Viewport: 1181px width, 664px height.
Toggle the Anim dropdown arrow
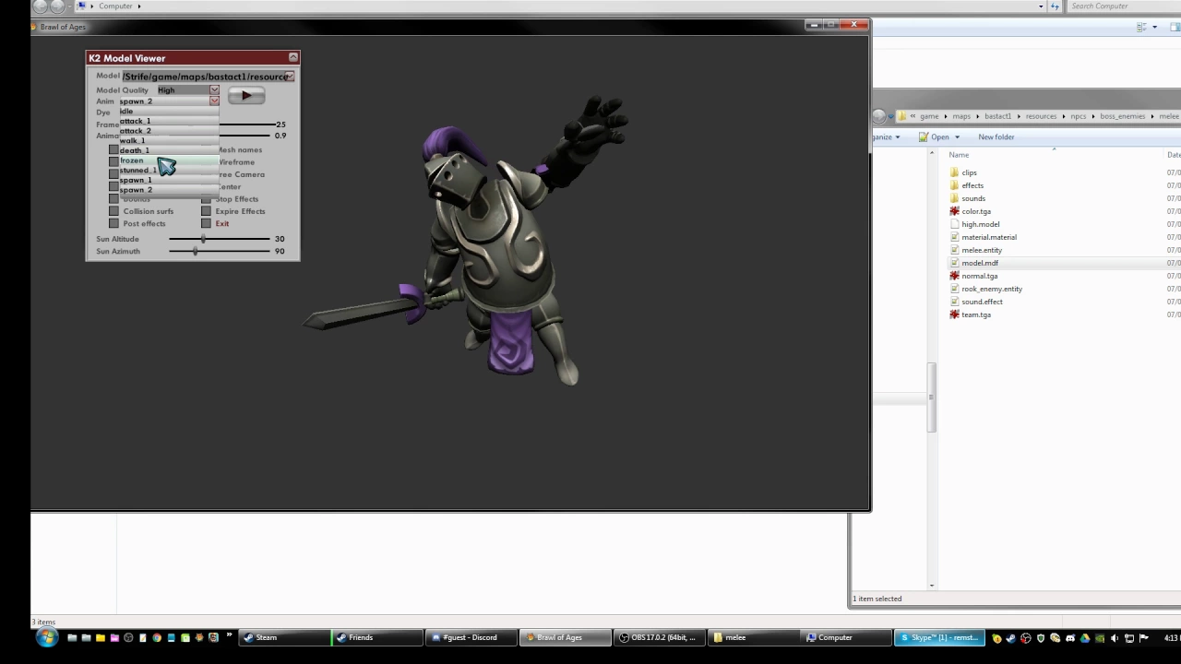point(214,101)
